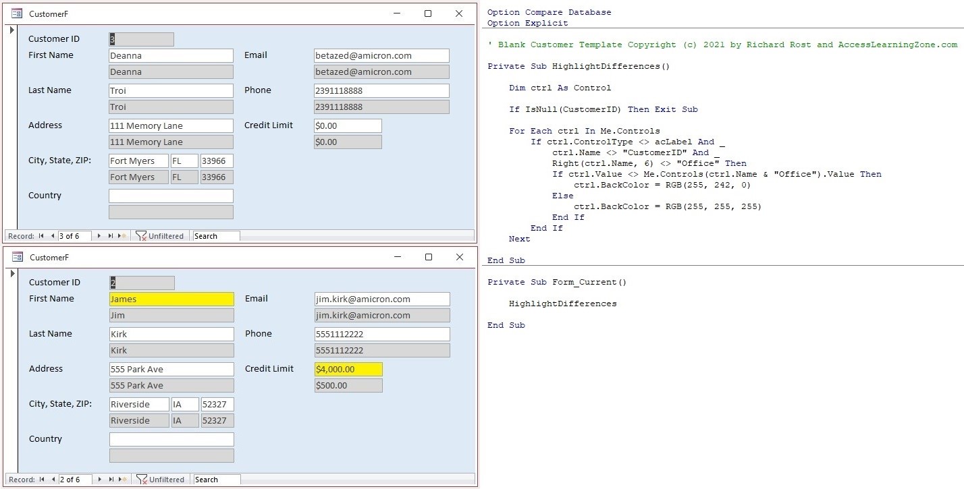Screen dimensions: 964x489
Task: Minimize the top CustomerF window
Action: coord(397,13)
